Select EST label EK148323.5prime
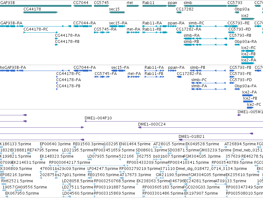The width and height of the screenshot is (263, 198). pos(57,156)
